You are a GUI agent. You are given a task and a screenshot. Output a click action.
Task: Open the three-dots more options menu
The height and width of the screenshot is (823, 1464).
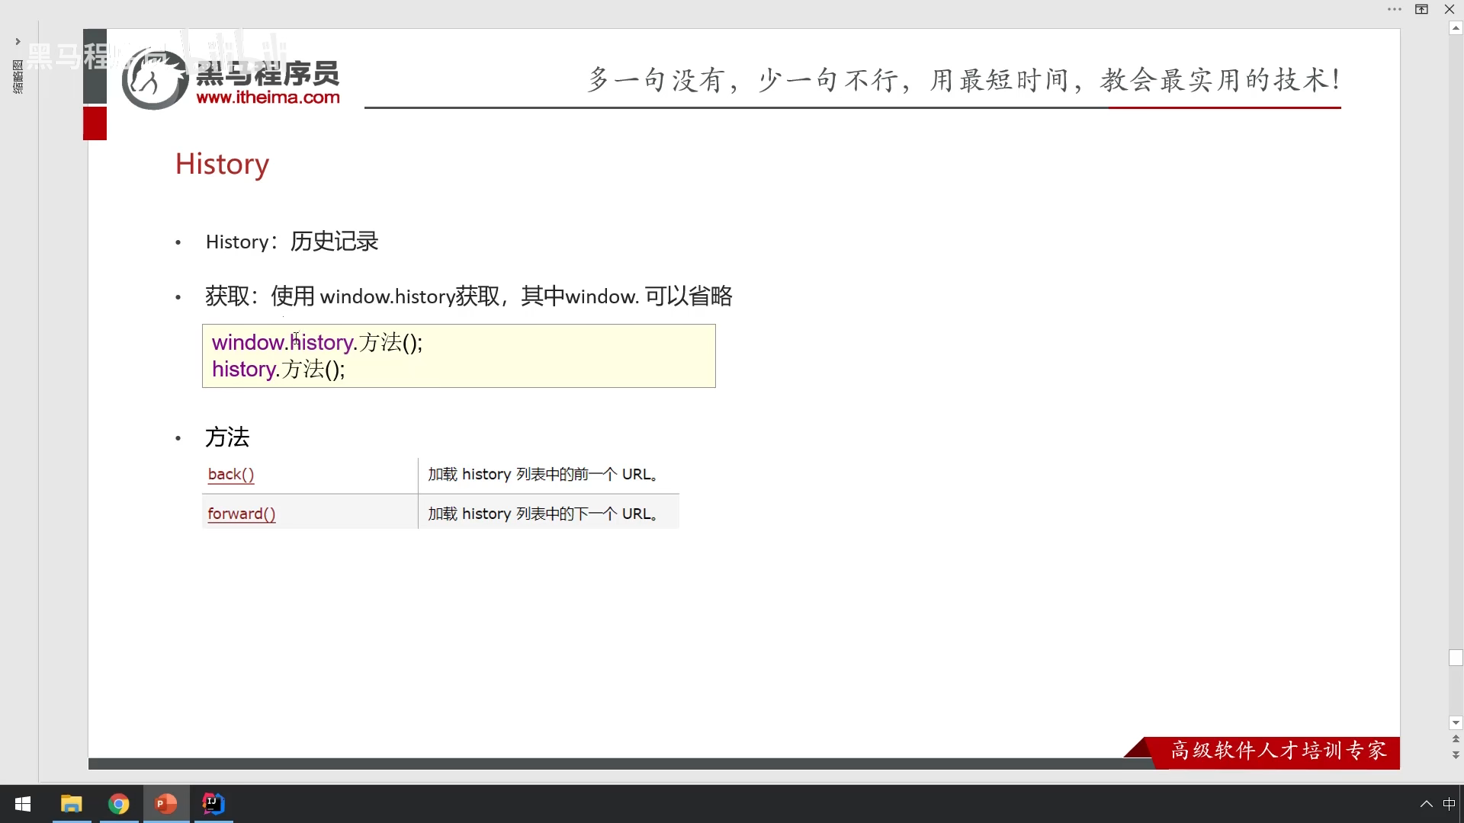(x=1395, y=9)
